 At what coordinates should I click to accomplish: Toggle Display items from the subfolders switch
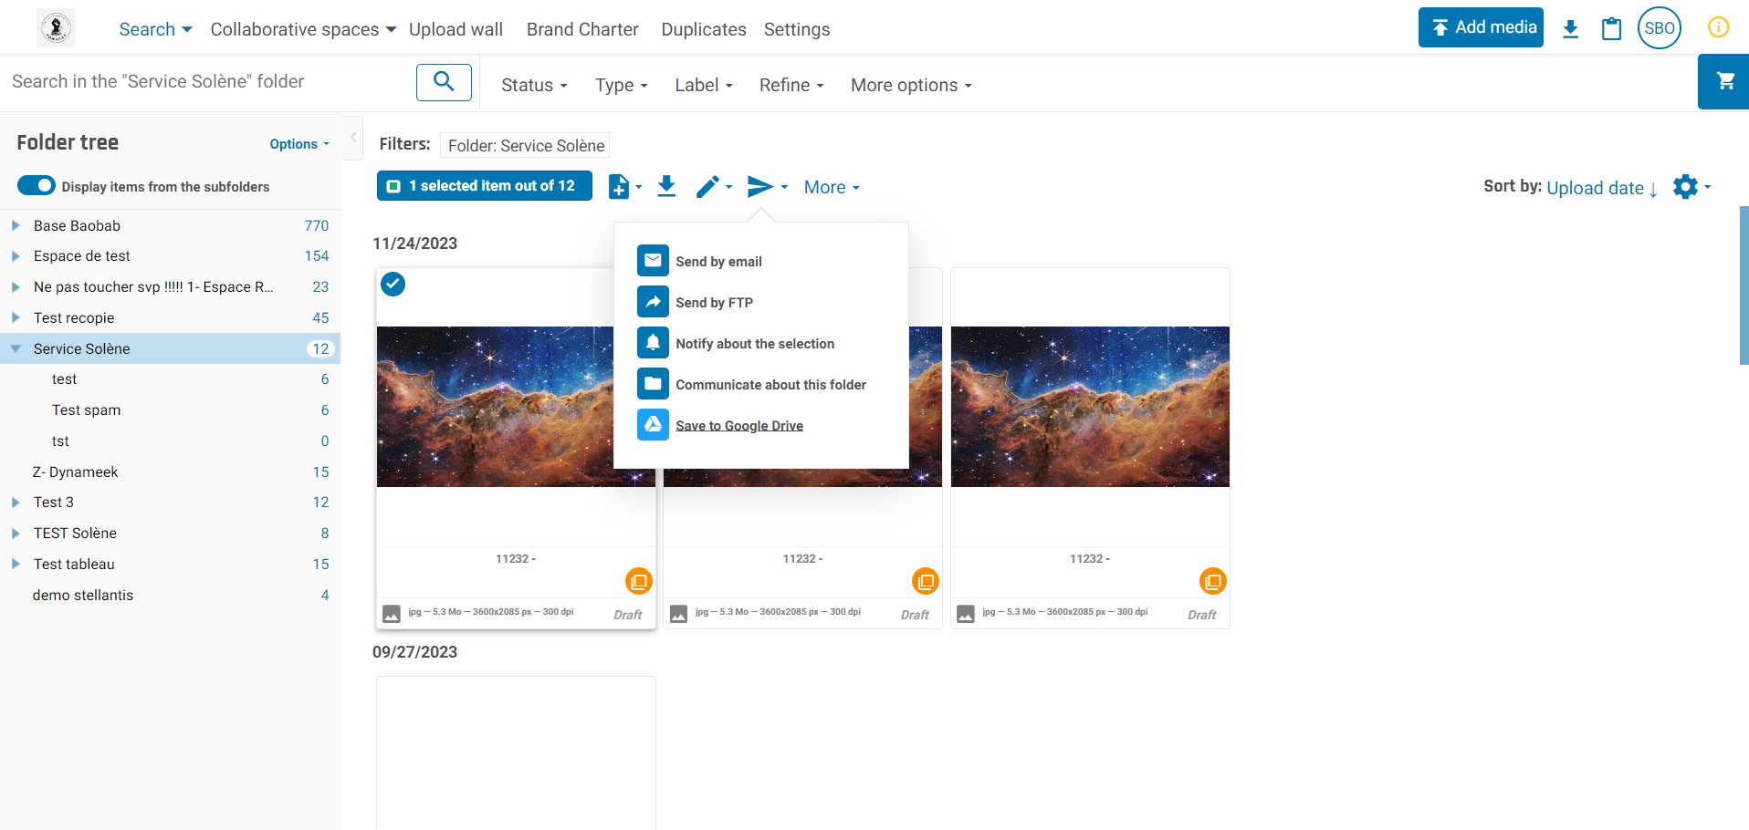(x=37, y=186)
